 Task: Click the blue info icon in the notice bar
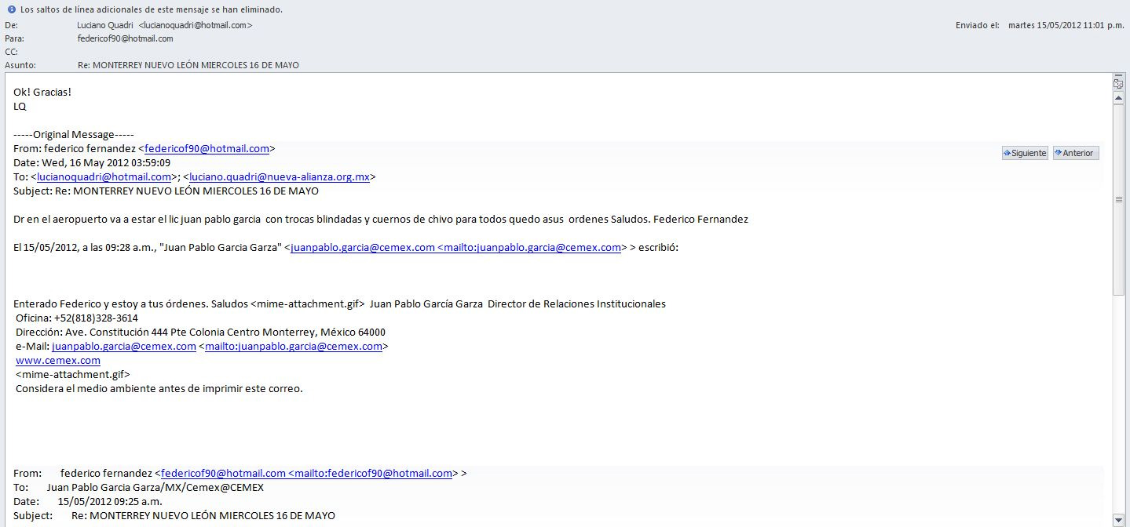point(11,9)
